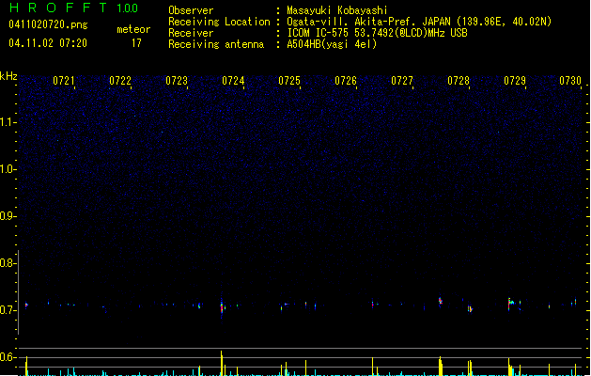Click the 1.0 kHz axis label
This screenshot has width=591, height=376.
click(8, 169)
